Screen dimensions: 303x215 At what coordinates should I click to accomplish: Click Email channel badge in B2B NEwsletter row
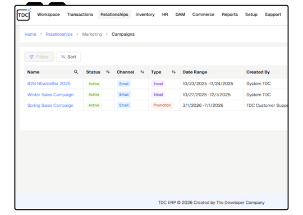click(124, 83)
